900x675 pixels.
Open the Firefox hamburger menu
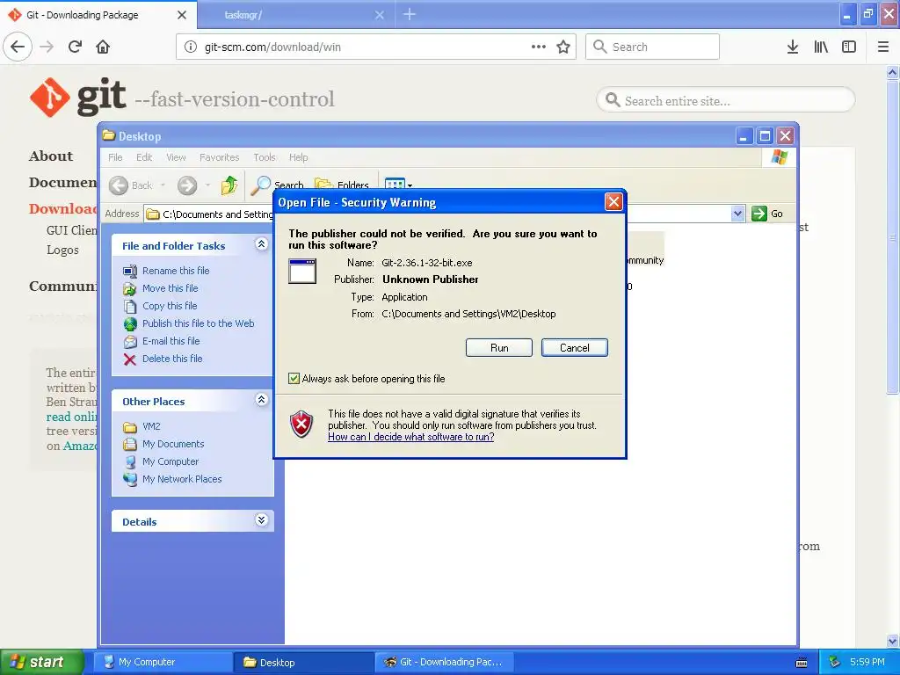883,47
